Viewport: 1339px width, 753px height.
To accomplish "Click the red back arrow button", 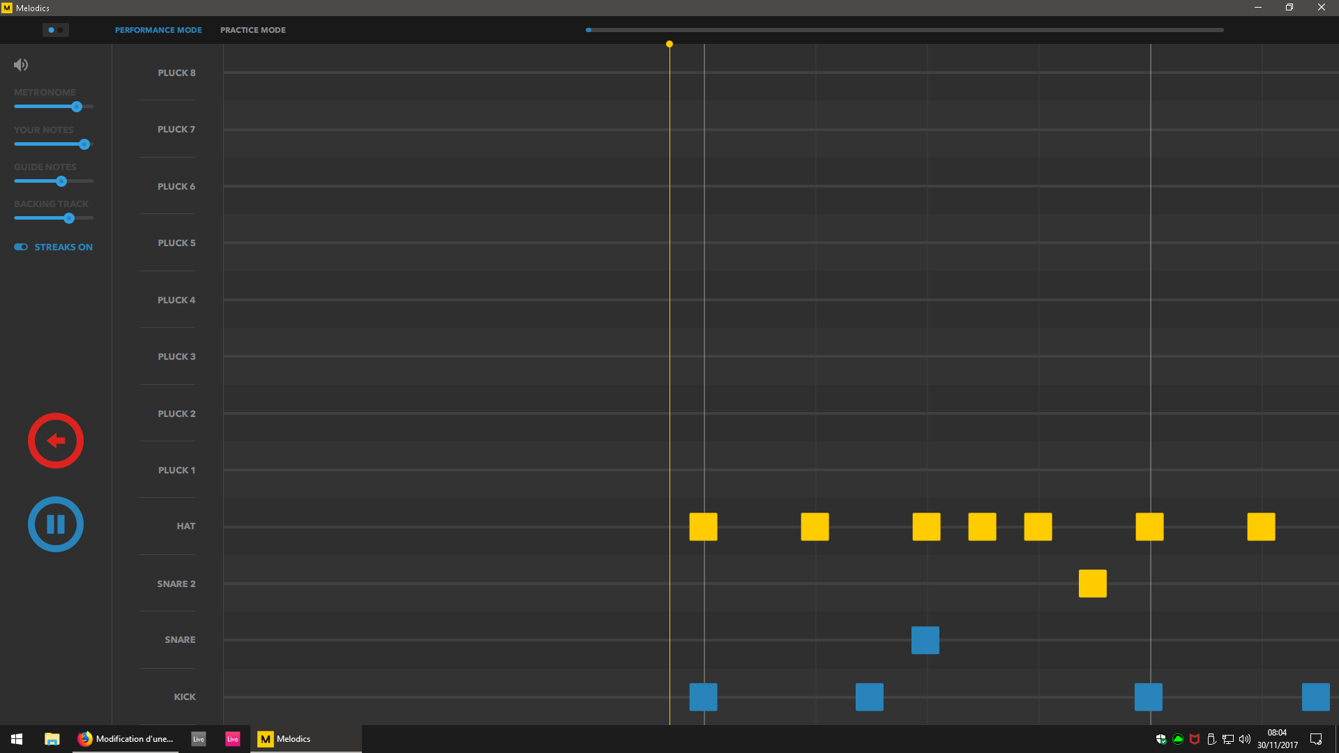I will coord(56,441).
